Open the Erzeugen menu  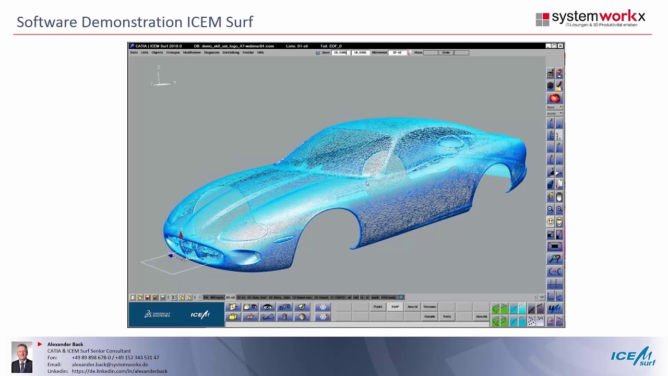click(x=173, y=52)
